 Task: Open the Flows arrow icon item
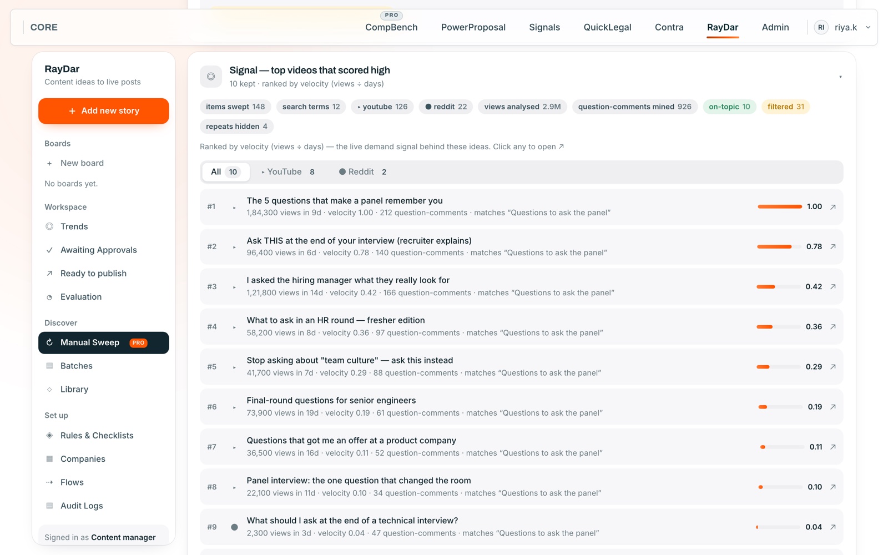(x=49, y=482)
